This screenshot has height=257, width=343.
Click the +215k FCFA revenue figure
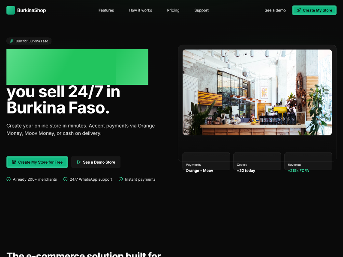298,170
